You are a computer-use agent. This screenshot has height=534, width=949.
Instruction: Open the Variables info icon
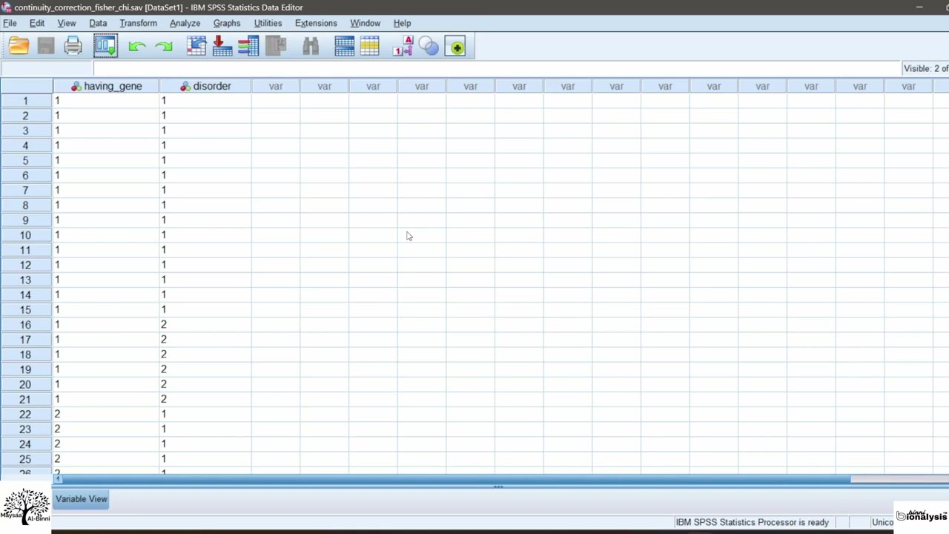pyautogui.click(x=248, y=47)
